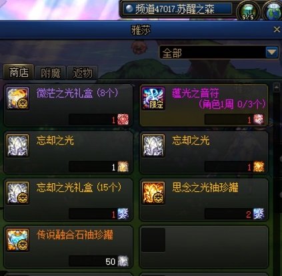Image resolution: width=282 pixels, height=276 pixels.
Task: Close the 雅莎 shop window
Action: pos(277,29)
